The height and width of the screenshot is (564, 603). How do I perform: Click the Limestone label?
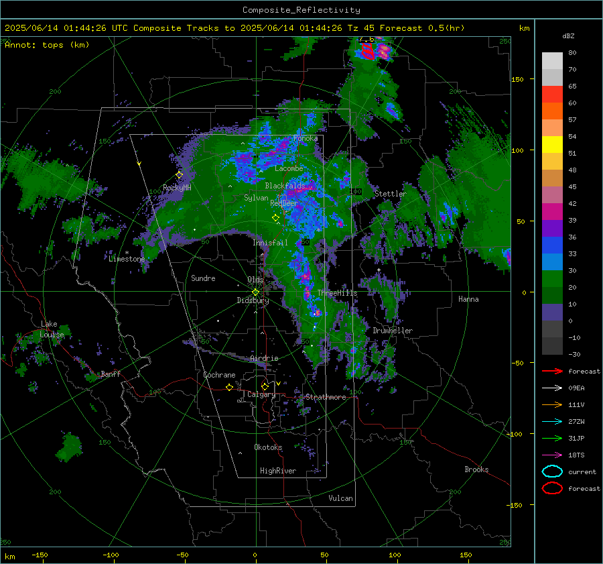coord(127,259)
